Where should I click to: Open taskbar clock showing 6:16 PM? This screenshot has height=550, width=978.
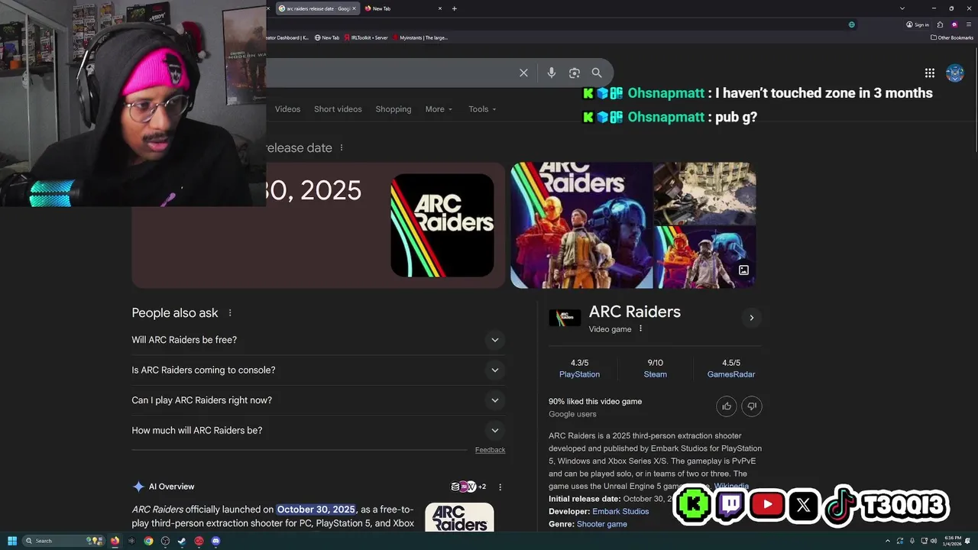(x=953, y=541)
